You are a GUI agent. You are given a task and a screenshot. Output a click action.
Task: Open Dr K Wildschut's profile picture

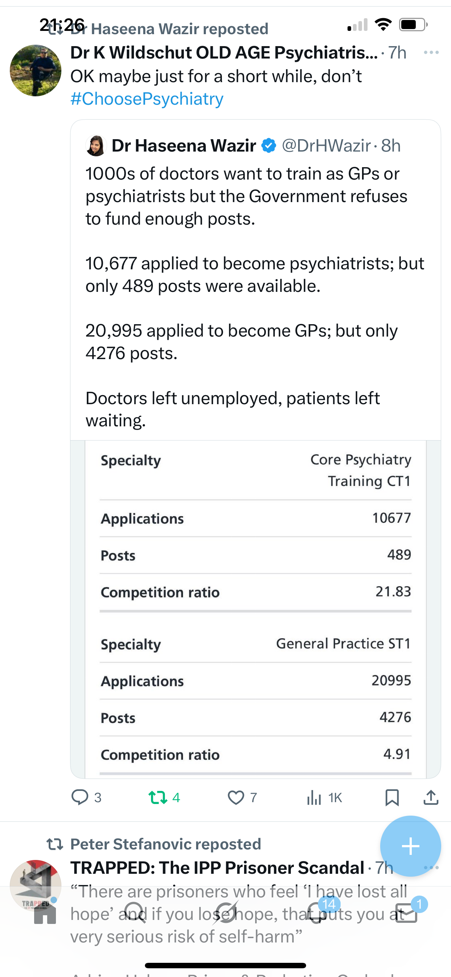(x=36, y=71)
